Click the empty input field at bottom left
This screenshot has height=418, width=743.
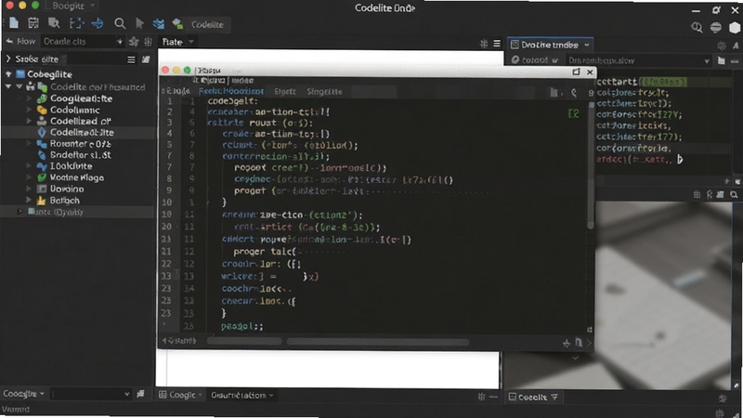90,394
